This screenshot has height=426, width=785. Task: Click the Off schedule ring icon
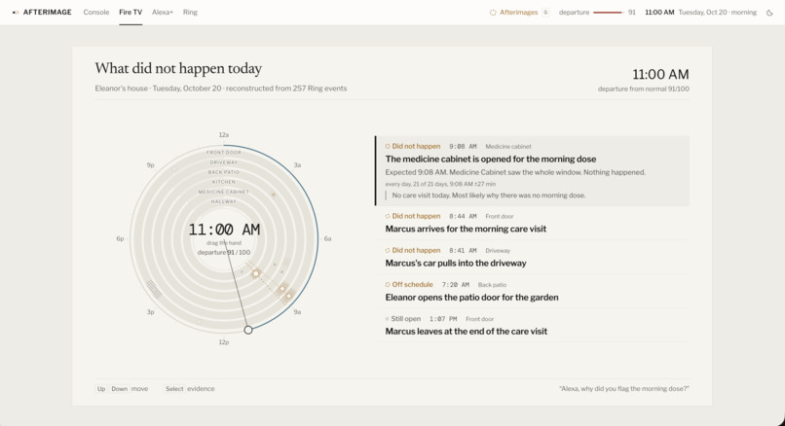388,285
